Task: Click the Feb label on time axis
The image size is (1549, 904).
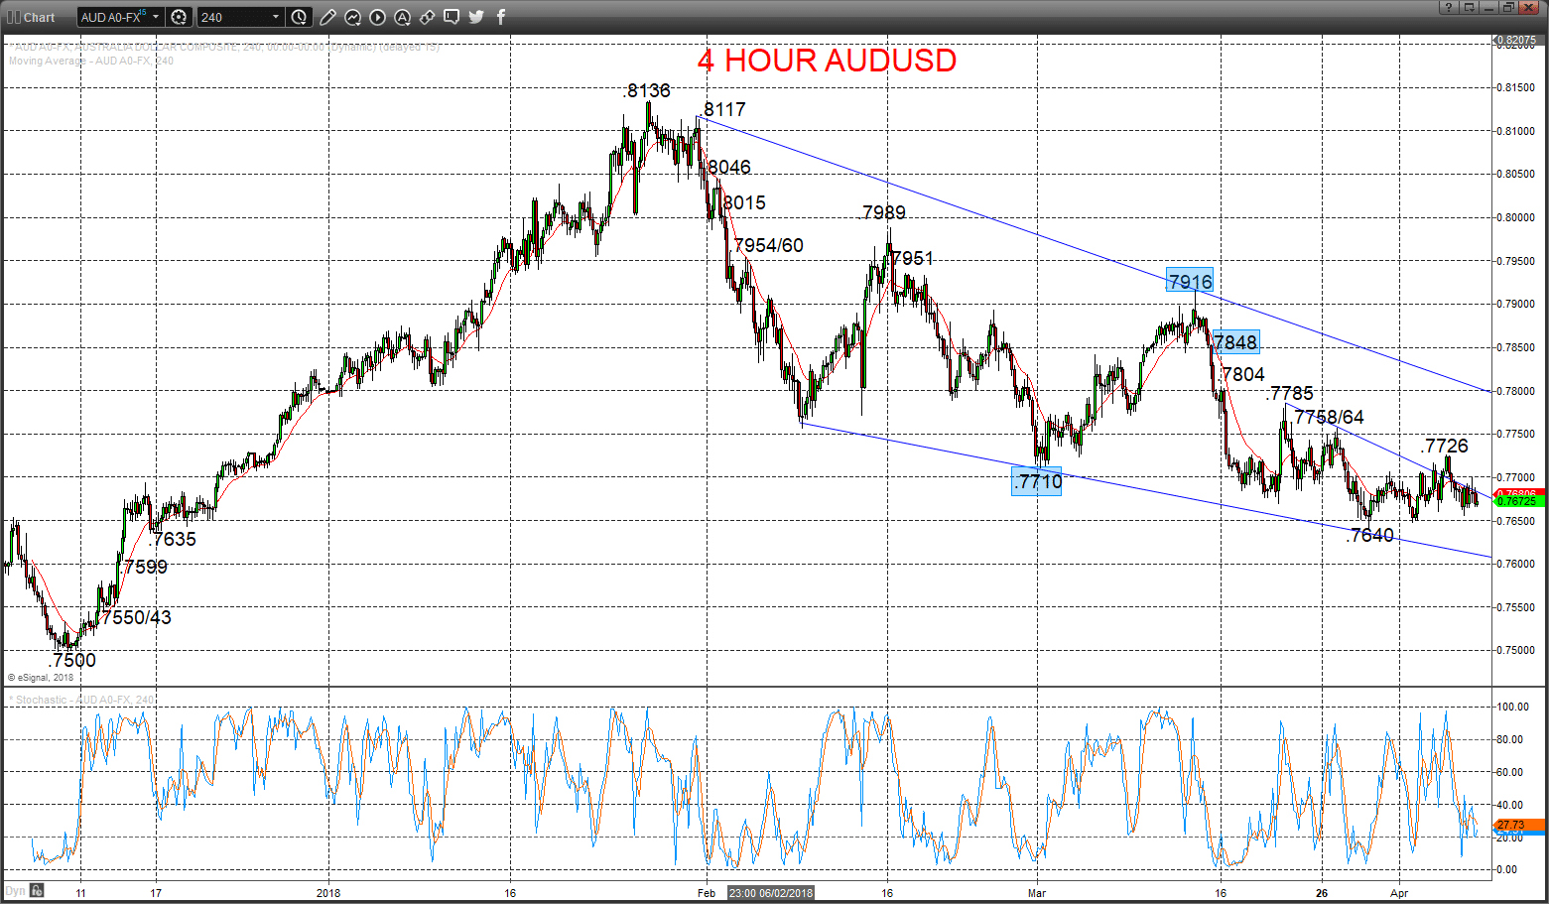Action: pos(706,893)
